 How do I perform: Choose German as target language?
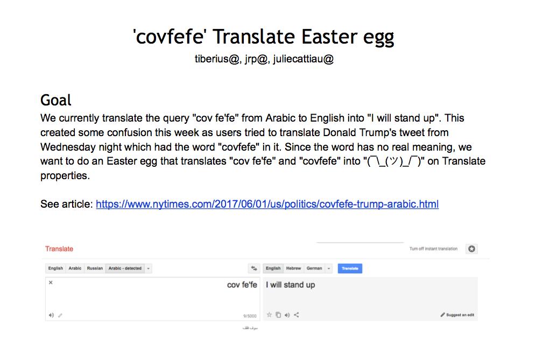click(x=314, y=268)
